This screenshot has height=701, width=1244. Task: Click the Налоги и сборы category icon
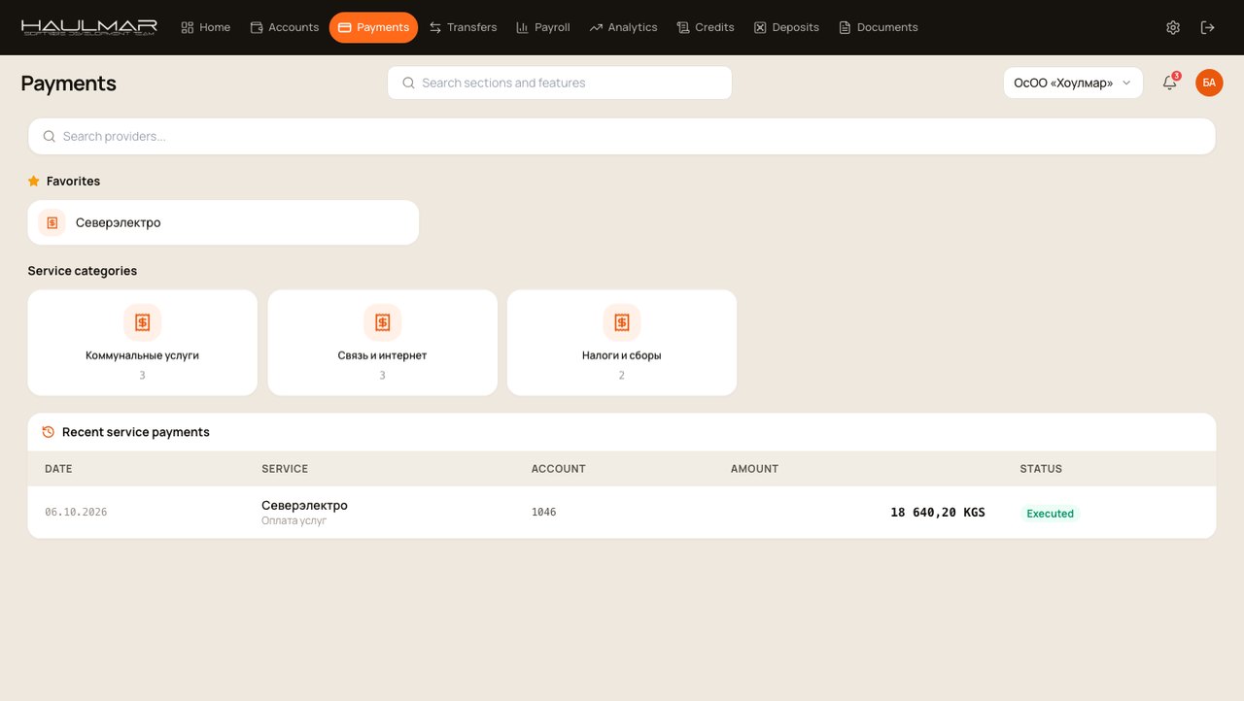point(622,322)
